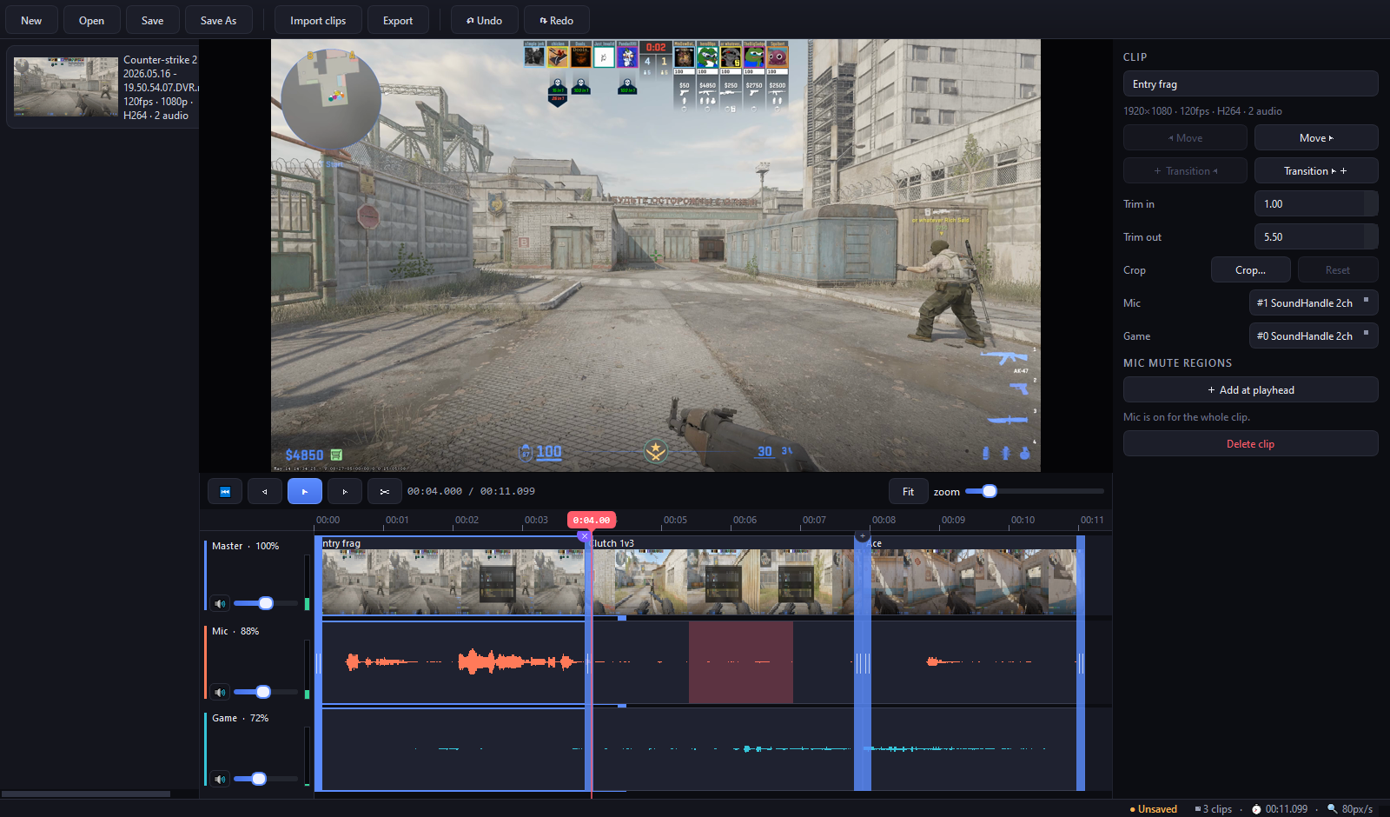Remove transition via purple X marker

[584, 536]
